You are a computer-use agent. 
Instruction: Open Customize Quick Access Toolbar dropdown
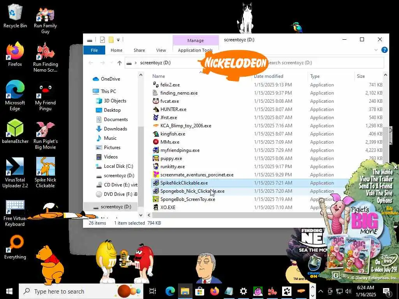pyautogui.click(x=118, y=40)
